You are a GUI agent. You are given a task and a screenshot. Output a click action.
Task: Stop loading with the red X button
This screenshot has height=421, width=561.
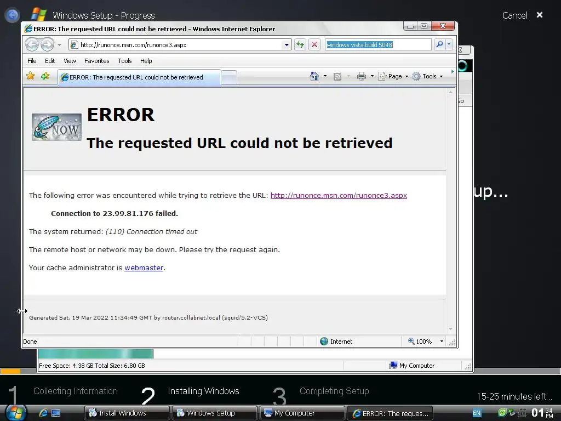(314, 45)
